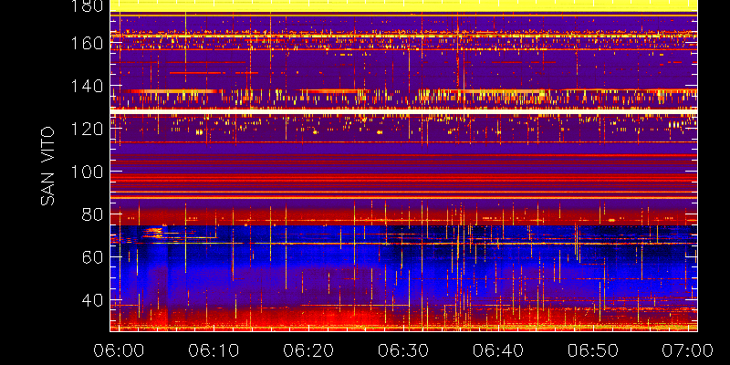Click the 60 frequency axis label

pos(93,257)
